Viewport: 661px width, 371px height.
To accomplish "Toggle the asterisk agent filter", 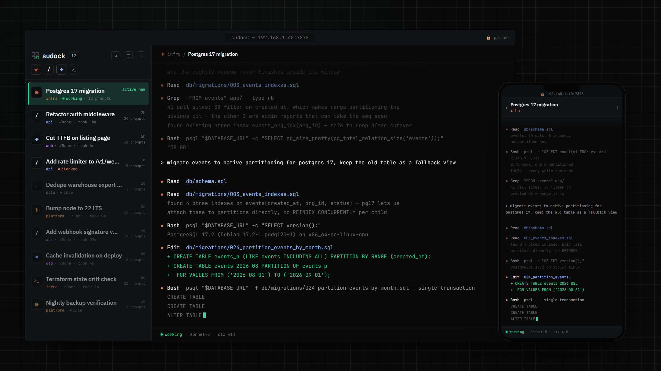I will [x=36, y=70].
